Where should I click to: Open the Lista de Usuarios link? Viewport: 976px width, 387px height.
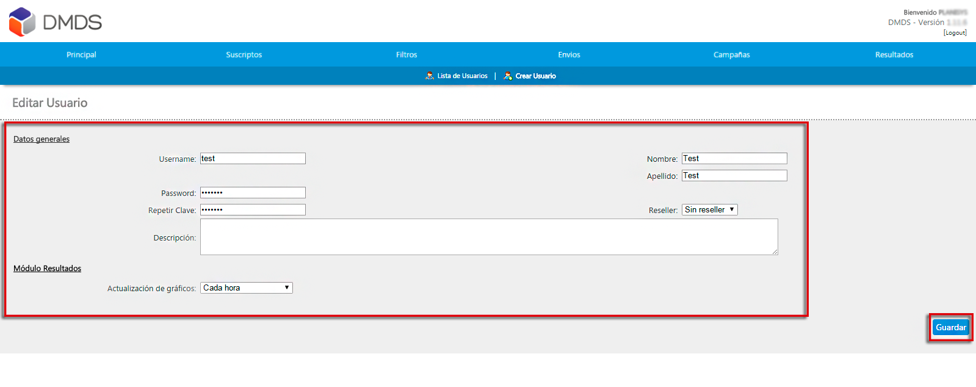[x=462, y=76]
